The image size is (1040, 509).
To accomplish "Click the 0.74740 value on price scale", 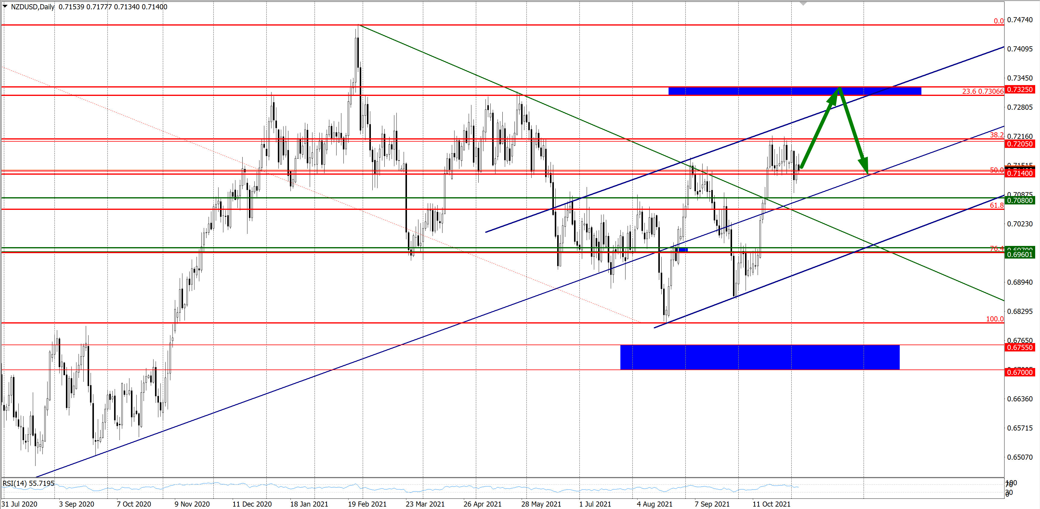I will point(1020,20).
